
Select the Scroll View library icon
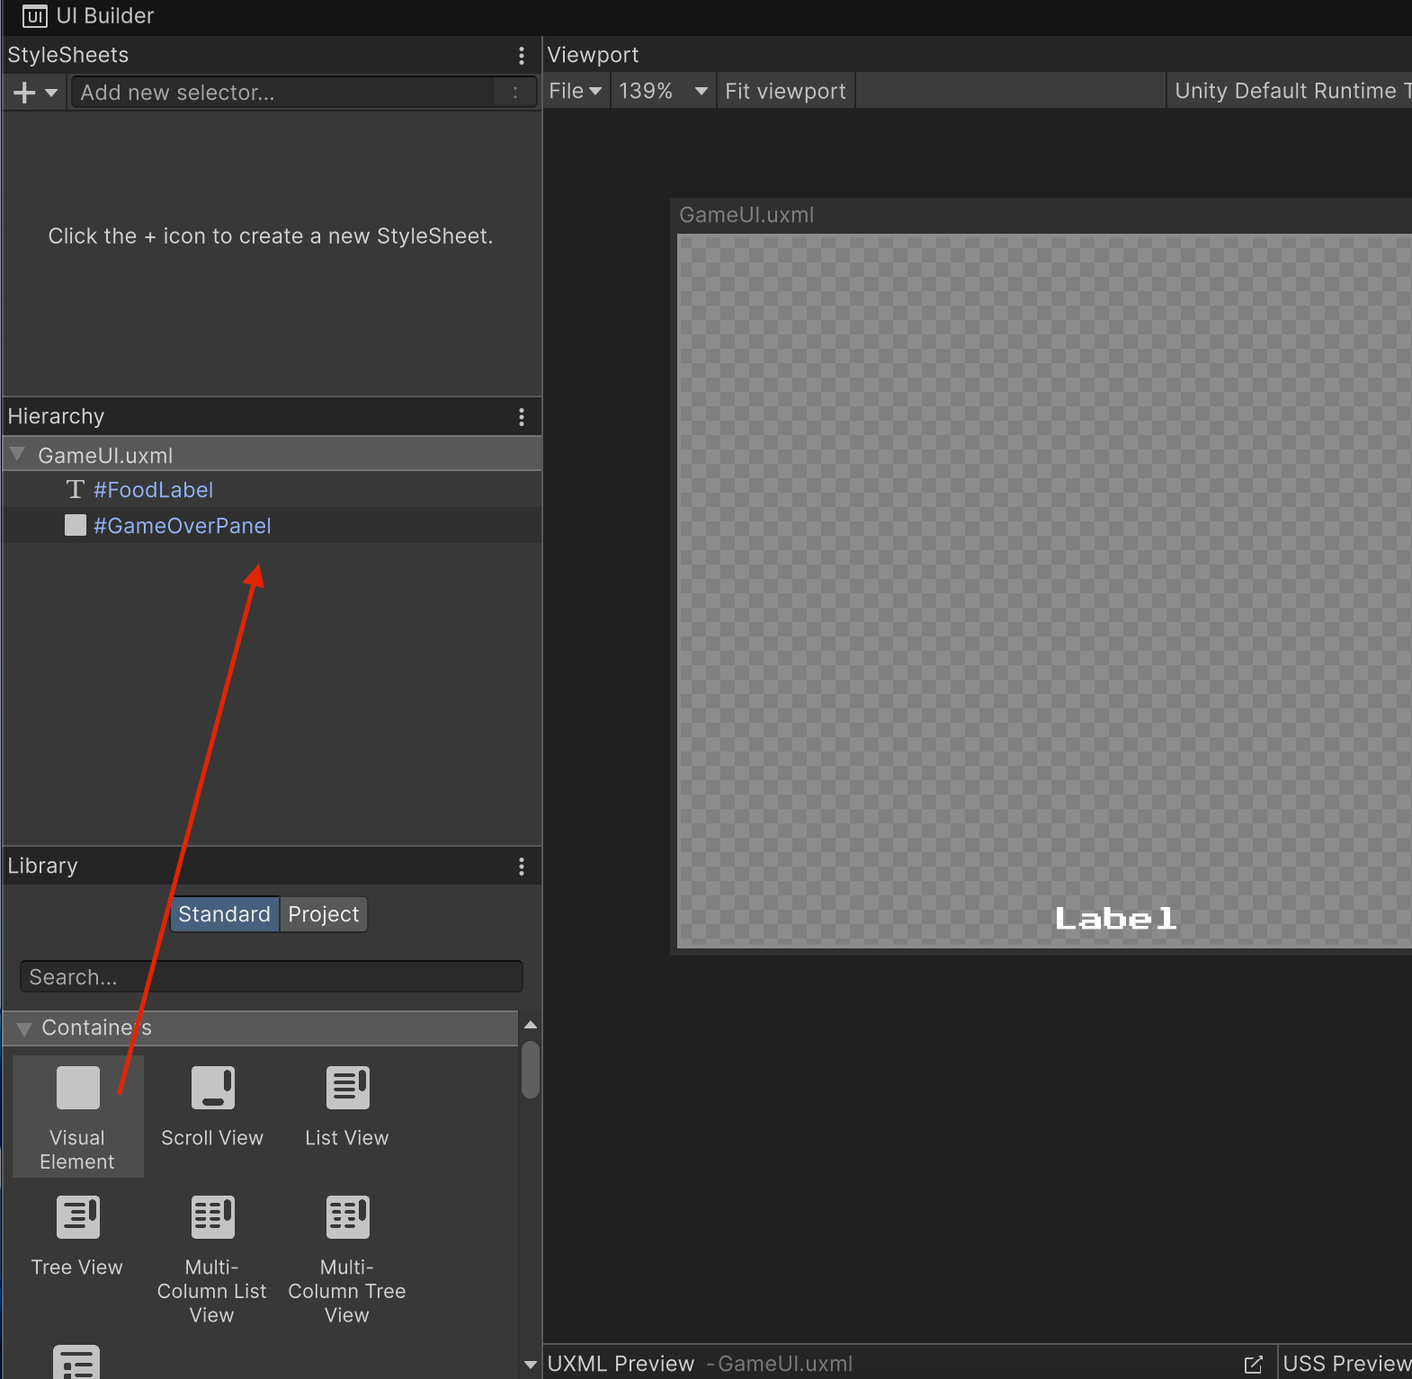point(212,1089)
